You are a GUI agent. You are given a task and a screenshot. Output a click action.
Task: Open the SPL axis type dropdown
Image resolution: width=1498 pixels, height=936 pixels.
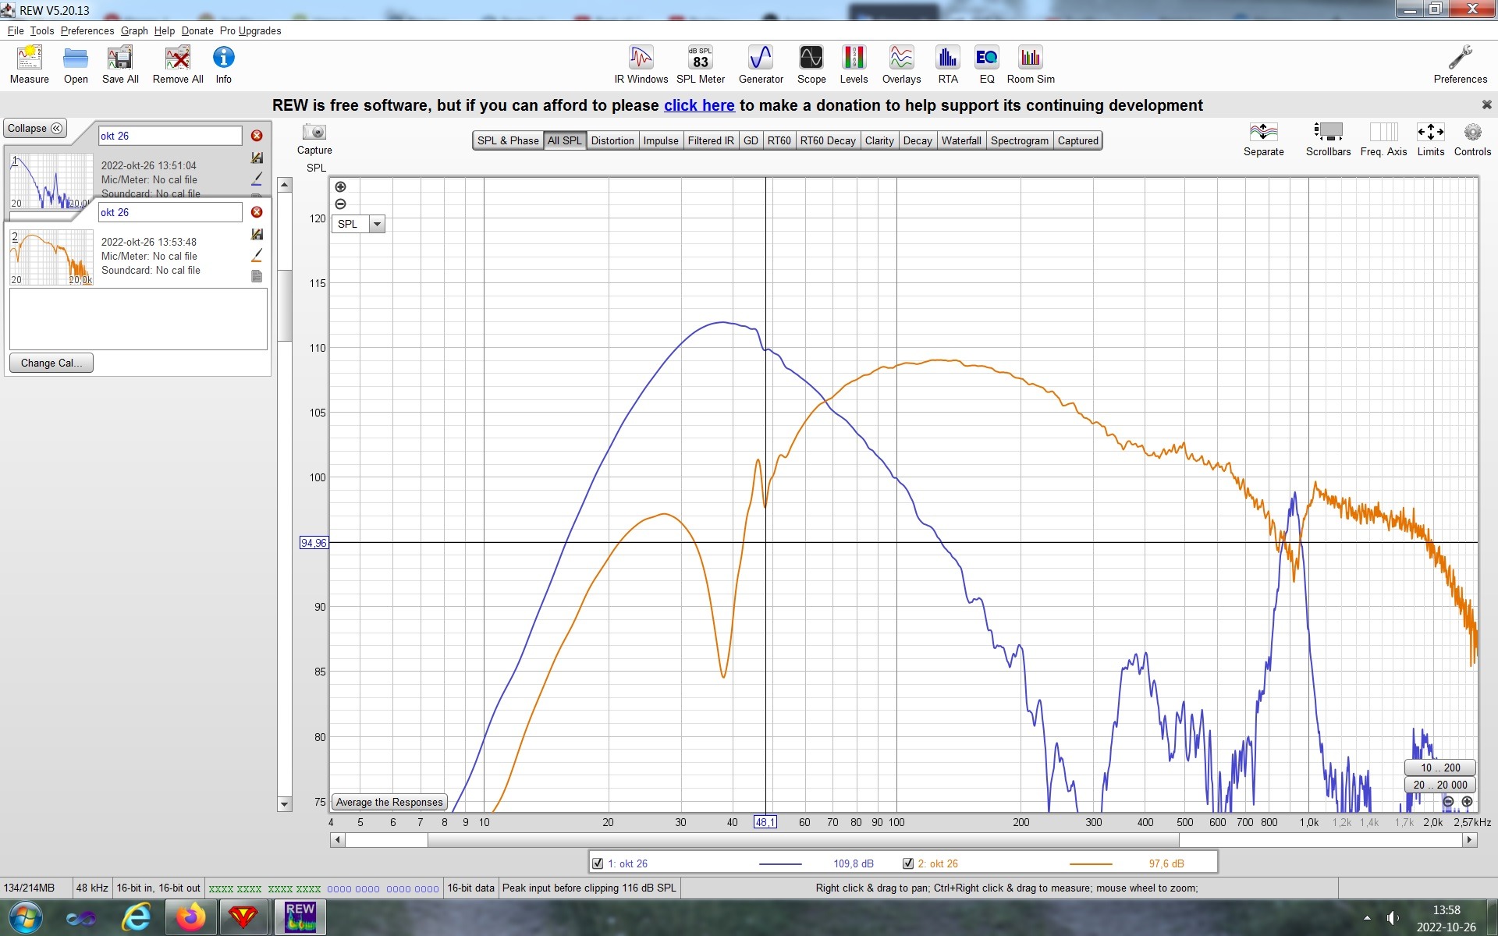(377, 225)
